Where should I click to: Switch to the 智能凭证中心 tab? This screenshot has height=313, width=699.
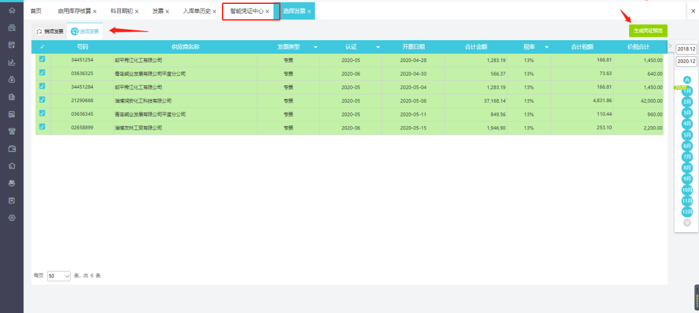click(x=247, y=11)
